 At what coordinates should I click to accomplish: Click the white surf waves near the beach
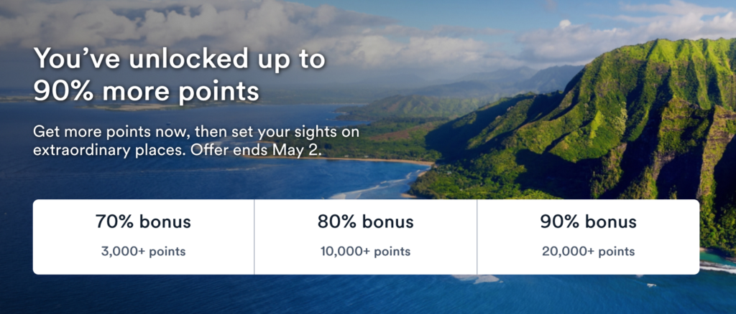pos(374,188)
